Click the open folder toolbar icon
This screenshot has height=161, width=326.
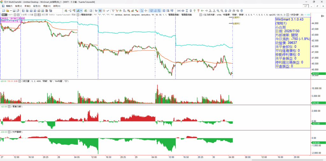pos(8,10)
